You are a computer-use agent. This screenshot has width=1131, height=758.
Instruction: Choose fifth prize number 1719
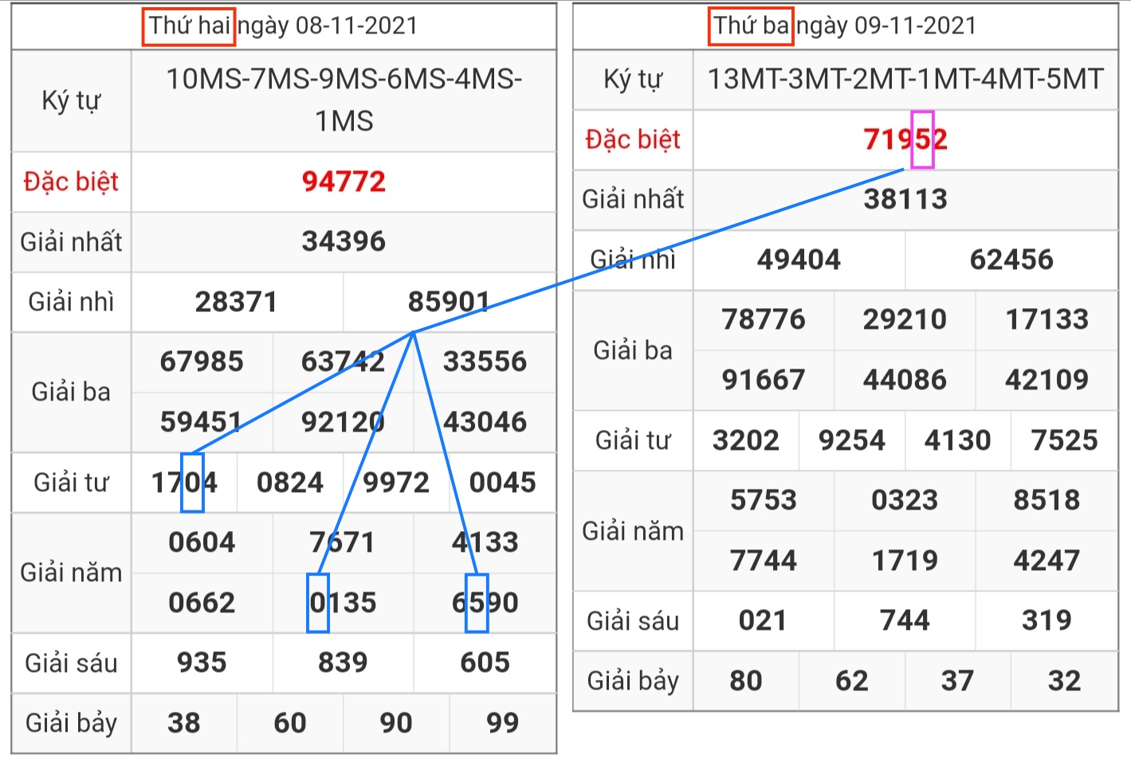pos(905,561)
